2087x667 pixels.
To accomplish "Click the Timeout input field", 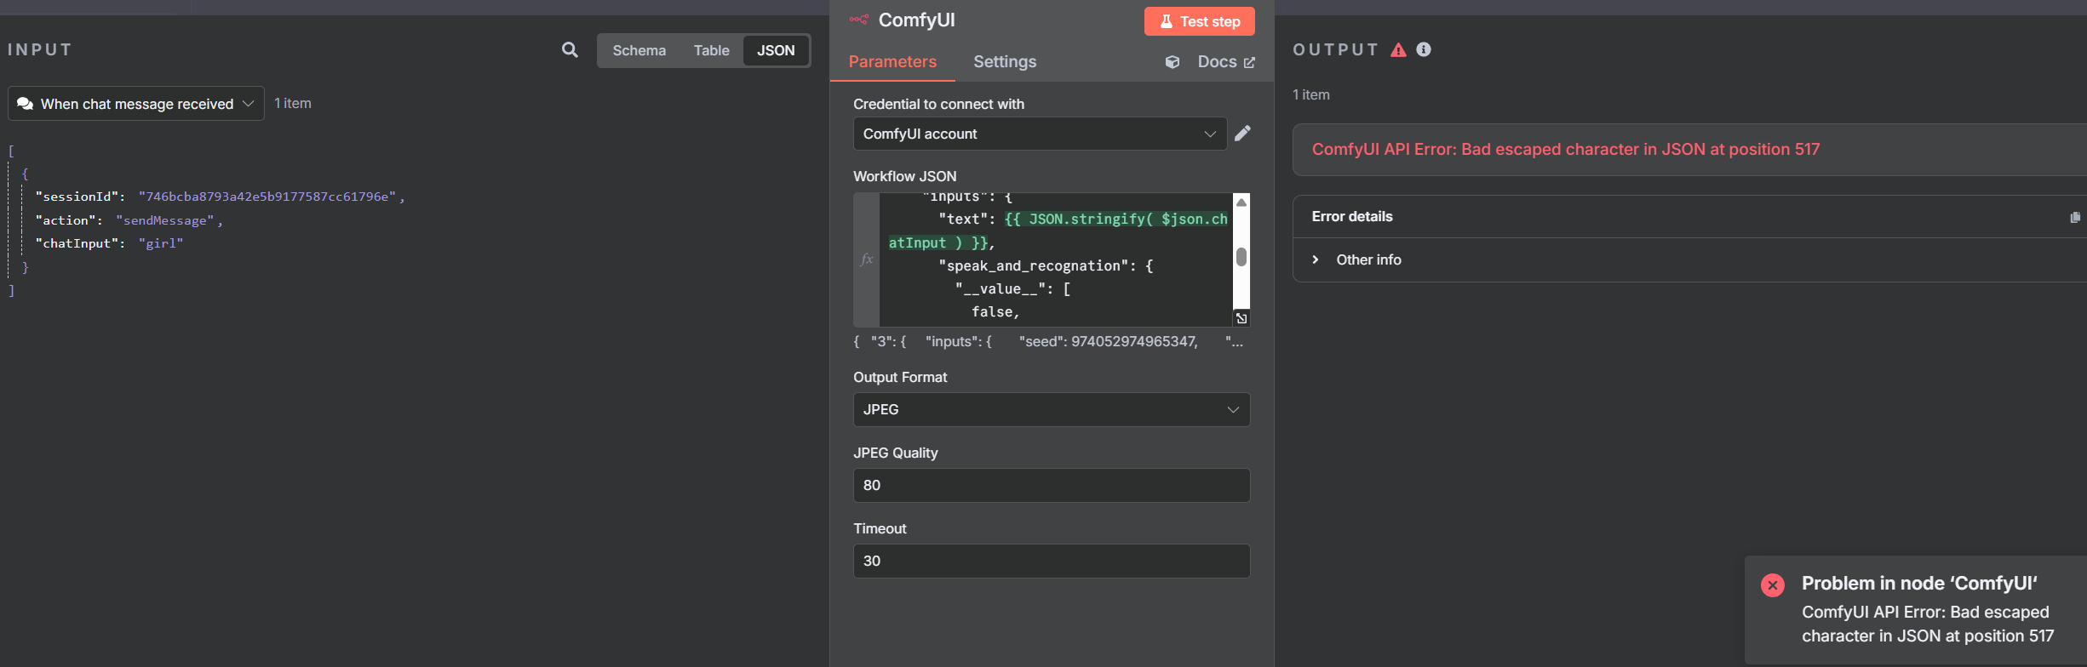I will pyautogui.click(x=1052, y=561).
